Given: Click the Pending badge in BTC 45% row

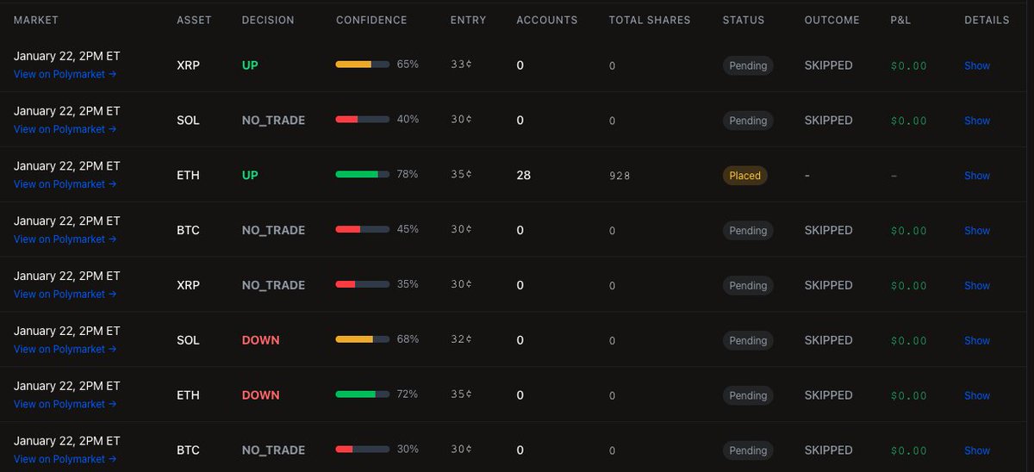Looking at the screenshot, I should click(748, 231).
